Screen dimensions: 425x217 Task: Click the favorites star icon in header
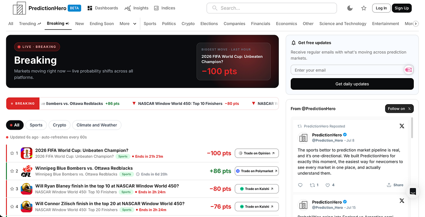coord(364,8)
